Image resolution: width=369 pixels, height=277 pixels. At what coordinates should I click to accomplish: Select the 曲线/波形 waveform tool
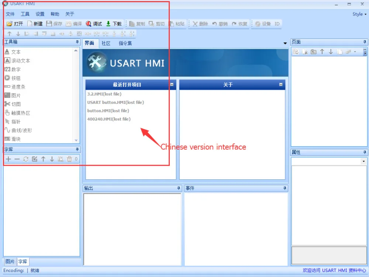[18, 130]
